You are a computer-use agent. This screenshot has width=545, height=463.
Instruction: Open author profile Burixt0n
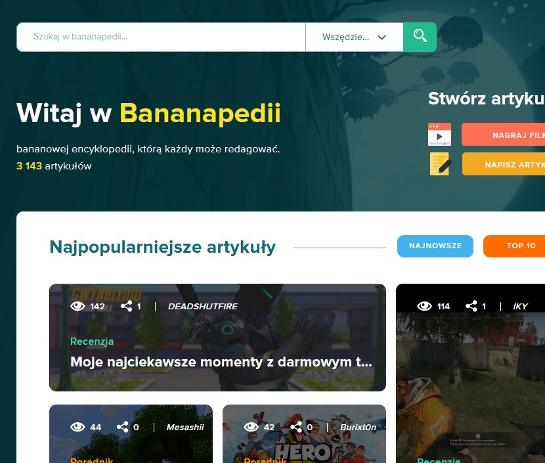358,427
